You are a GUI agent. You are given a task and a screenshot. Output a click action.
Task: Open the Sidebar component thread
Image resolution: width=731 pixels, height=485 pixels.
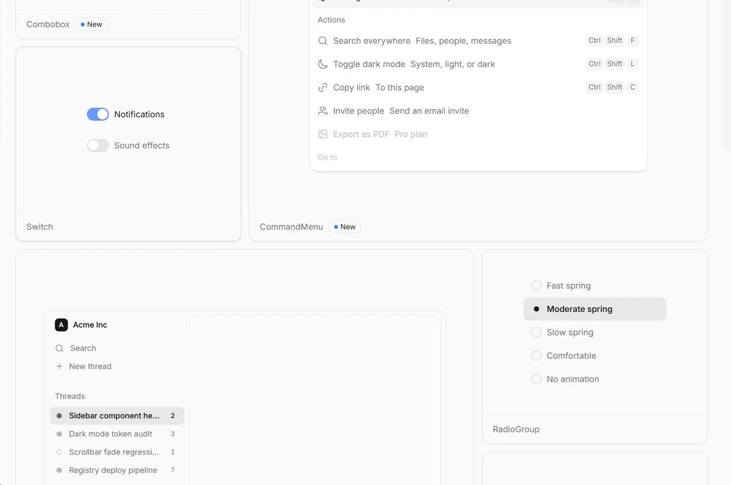coord(117,416)
